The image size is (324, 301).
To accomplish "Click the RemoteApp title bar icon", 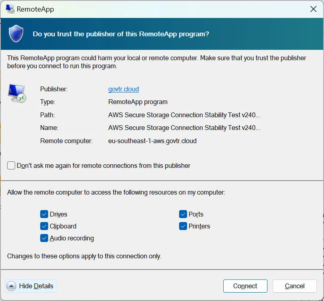I will (x=10, y=9).
